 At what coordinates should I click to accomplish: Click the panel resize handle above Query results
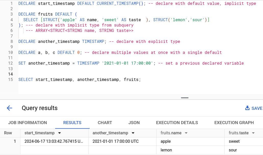(184, 98)
